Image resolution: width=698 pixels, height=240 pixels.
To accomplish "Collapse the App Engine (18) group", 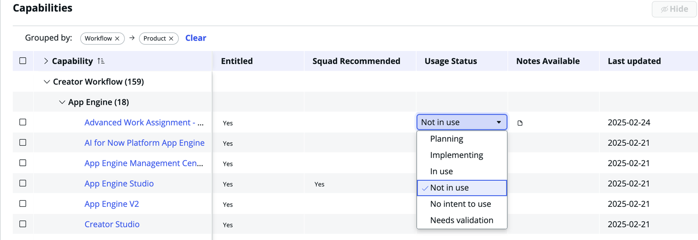I will (62, 102).
